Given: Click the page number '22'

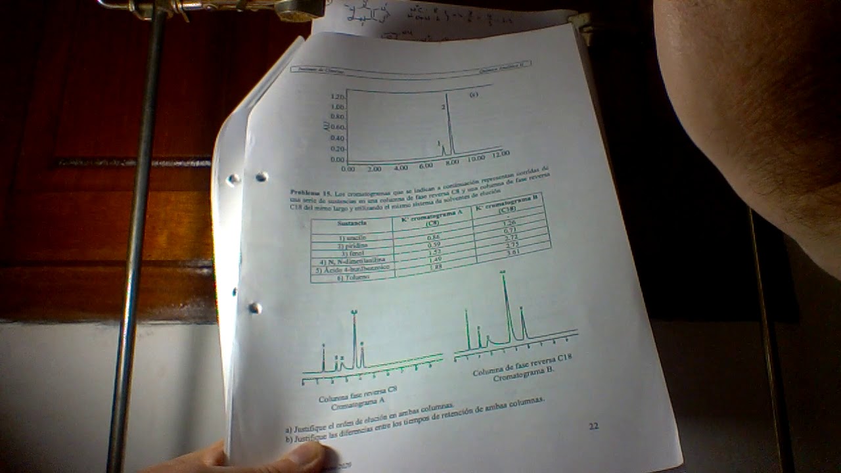Looking at the screenshot, I should click(x=593, y=426).
